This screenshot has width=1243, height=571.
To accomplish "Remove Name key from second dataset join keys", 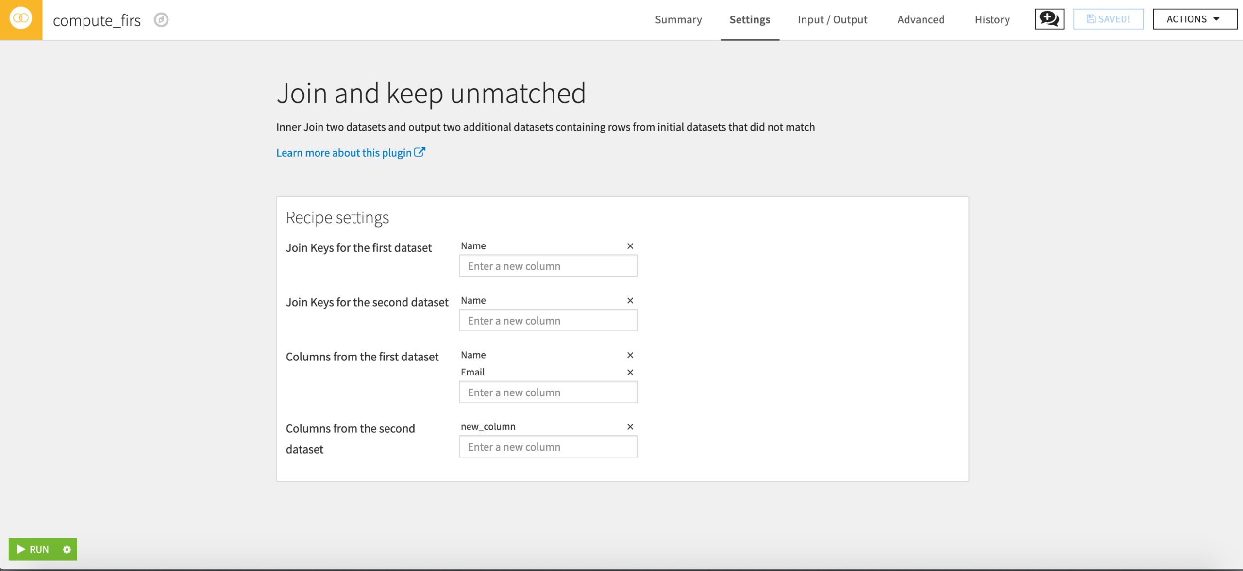I will click(x=630, y=300).
